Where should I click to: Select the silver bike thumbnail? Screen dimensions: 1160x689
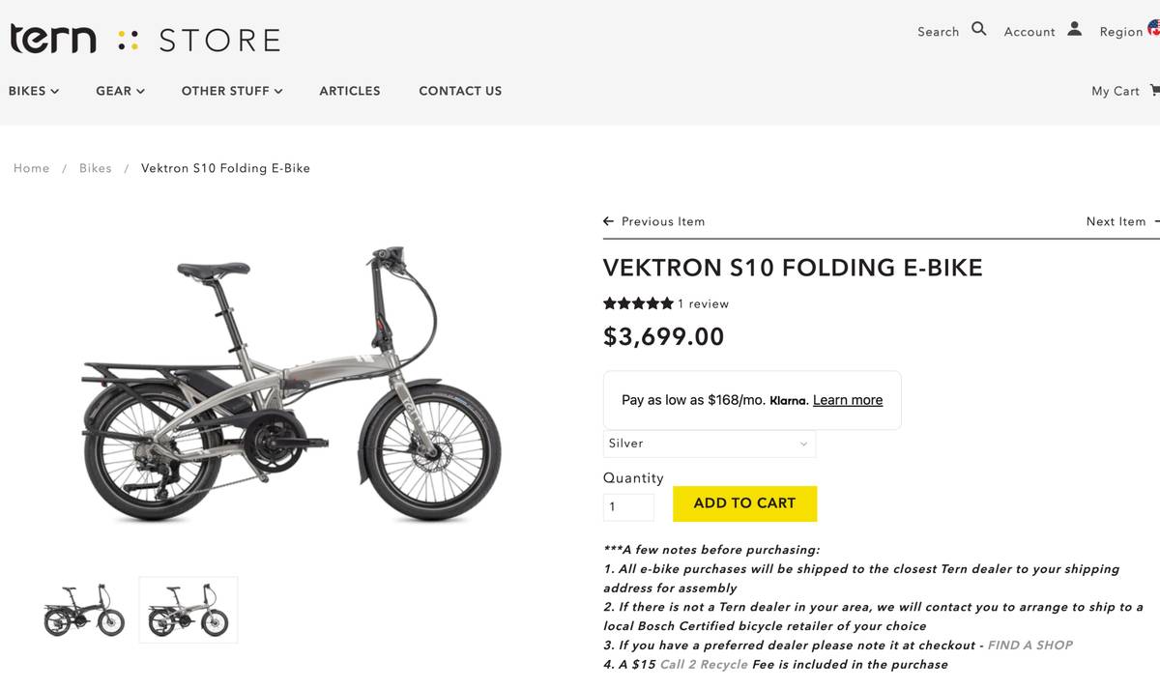[x=188, y=610]
